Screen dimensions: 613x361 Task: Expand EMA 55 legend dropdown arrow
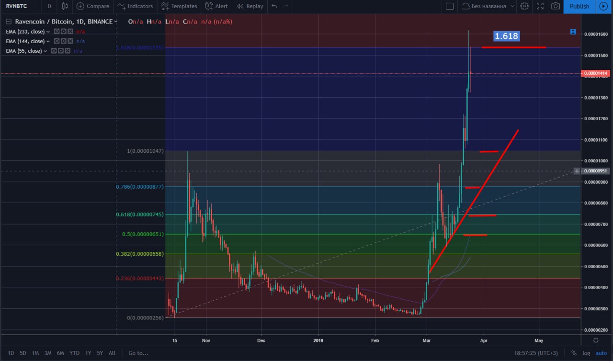point(45,51)
